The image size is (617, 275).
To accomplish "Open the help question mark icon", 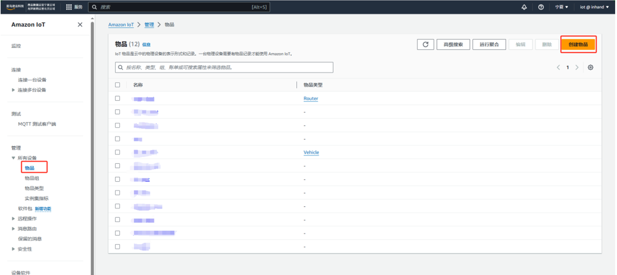I will click(x=541, y=7).
